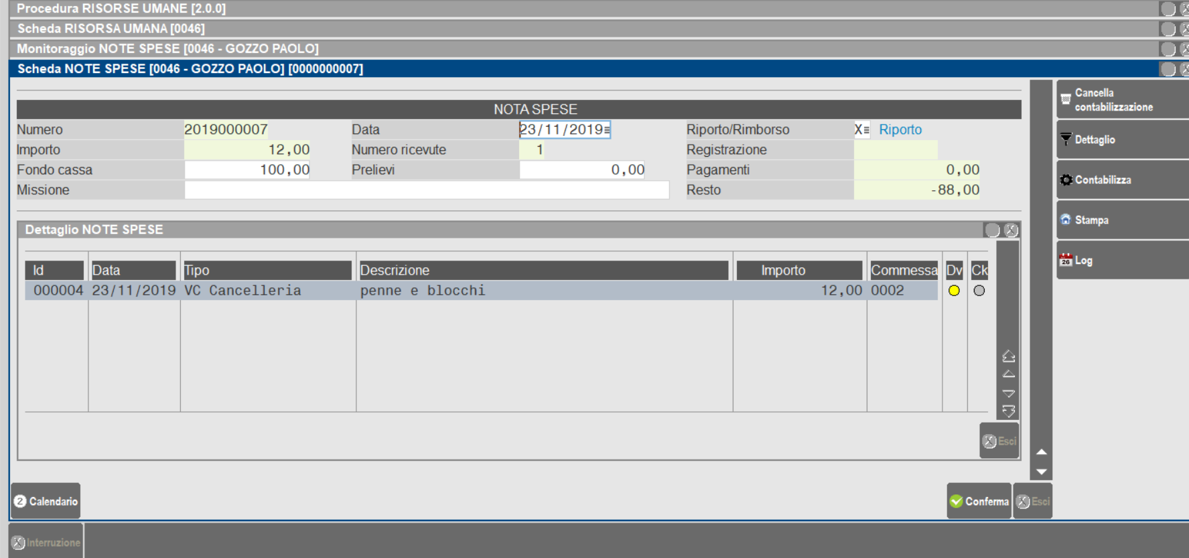Open the Log calendar icon
Viewport: 1189px width, 558px height.
point(1066,261)
